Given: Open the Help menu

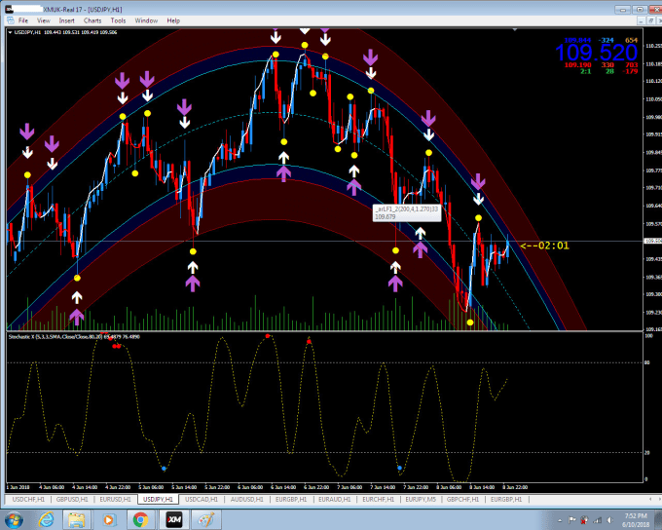Looking at the screenshot, I should coord(173,20).
